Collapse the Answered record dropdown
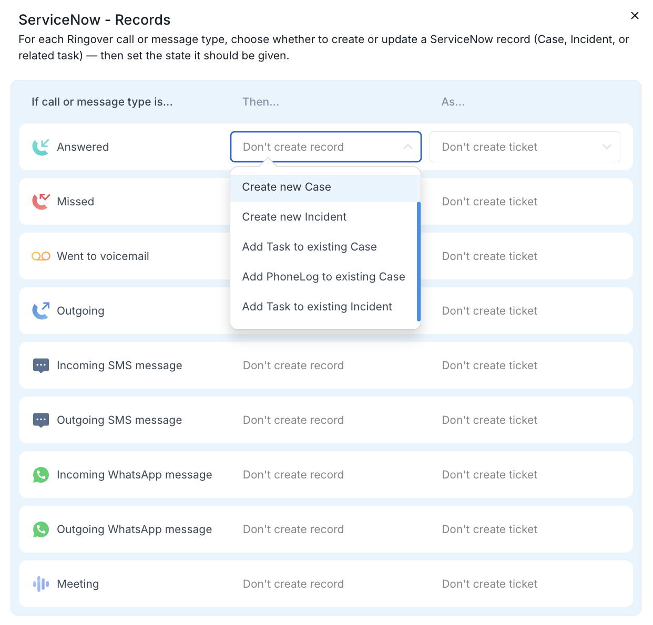Viewport: 653px width, 625px height. click(x=326, y=147)
